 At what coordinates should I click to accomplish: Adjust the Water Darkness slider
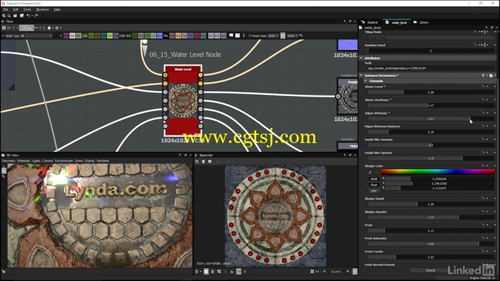[x=431, y=105]
